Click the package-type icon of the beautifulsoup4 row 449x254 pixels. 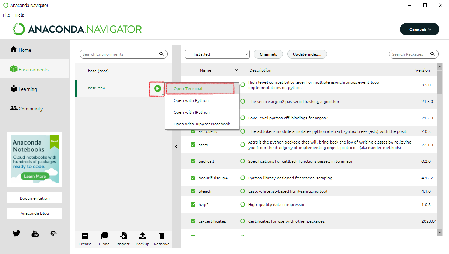(243, 178)
